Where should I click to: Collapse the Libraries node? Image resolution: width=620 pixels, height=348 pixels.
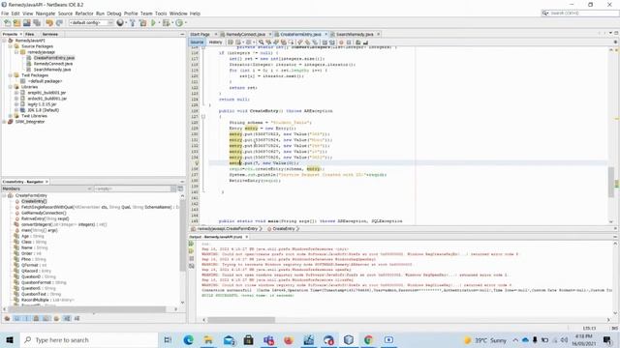[11, 87]
